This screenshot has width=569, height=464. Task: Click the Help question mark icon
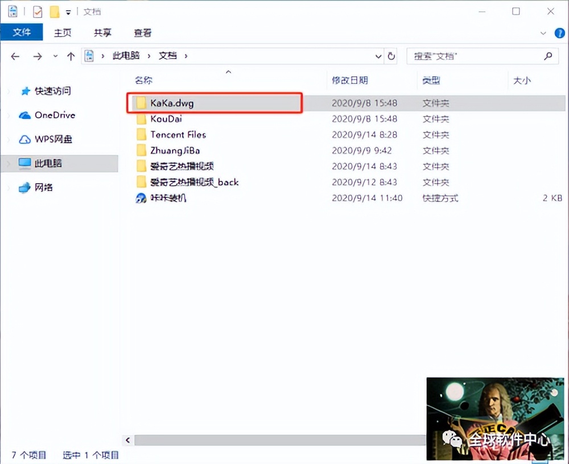coord(560,32)
